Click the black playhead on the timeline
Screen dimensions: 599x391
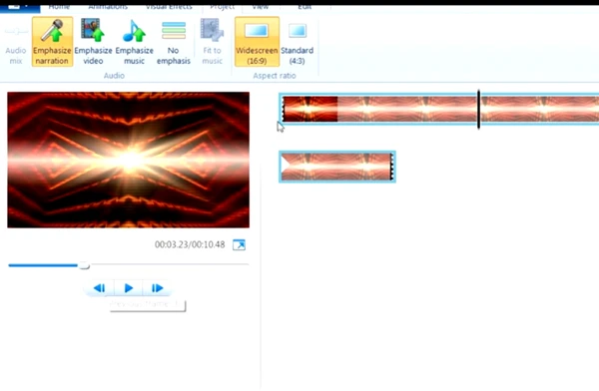point(478,110)
